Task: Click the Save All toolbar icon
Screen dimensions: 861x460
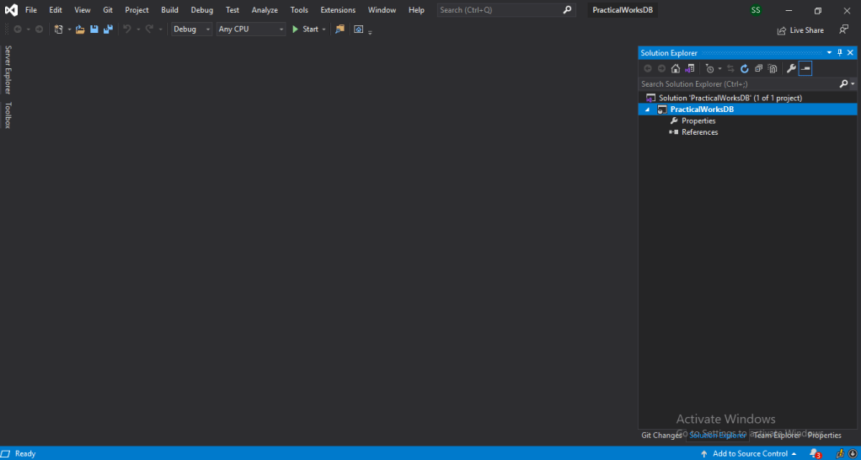Action: pos(108,29)
